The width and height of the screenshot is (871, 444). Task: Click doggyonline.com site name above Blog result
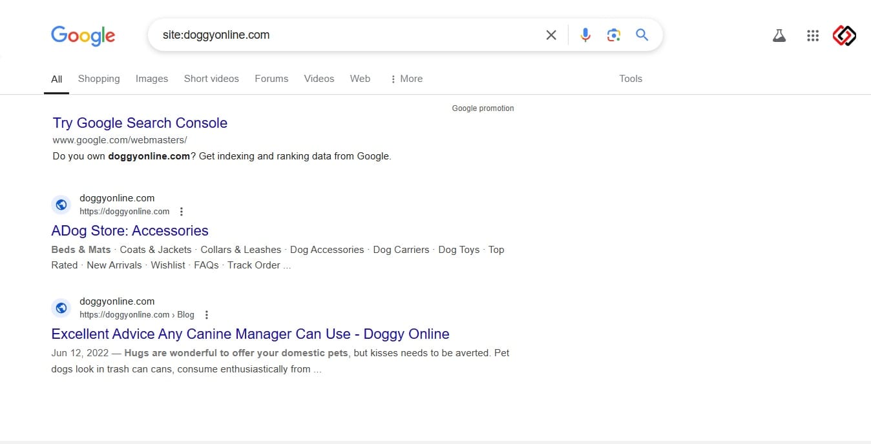pyautogui.click(x=117, y=301)
